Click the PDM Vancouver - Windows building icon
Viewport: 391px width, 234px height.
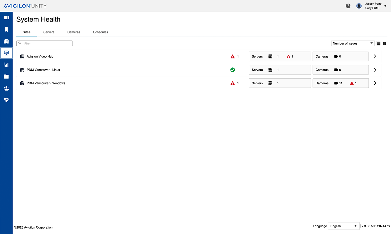[22, 83]
